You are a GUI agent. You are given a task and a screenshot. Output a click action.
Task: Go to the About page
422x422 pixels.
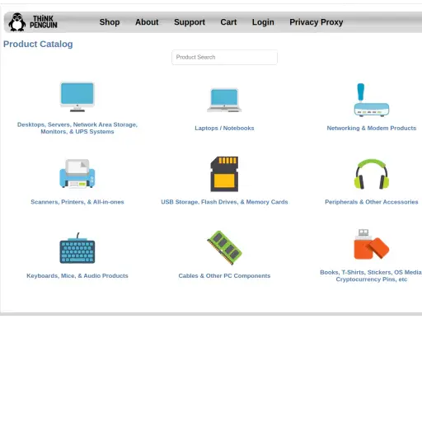(x=147, y=22)
